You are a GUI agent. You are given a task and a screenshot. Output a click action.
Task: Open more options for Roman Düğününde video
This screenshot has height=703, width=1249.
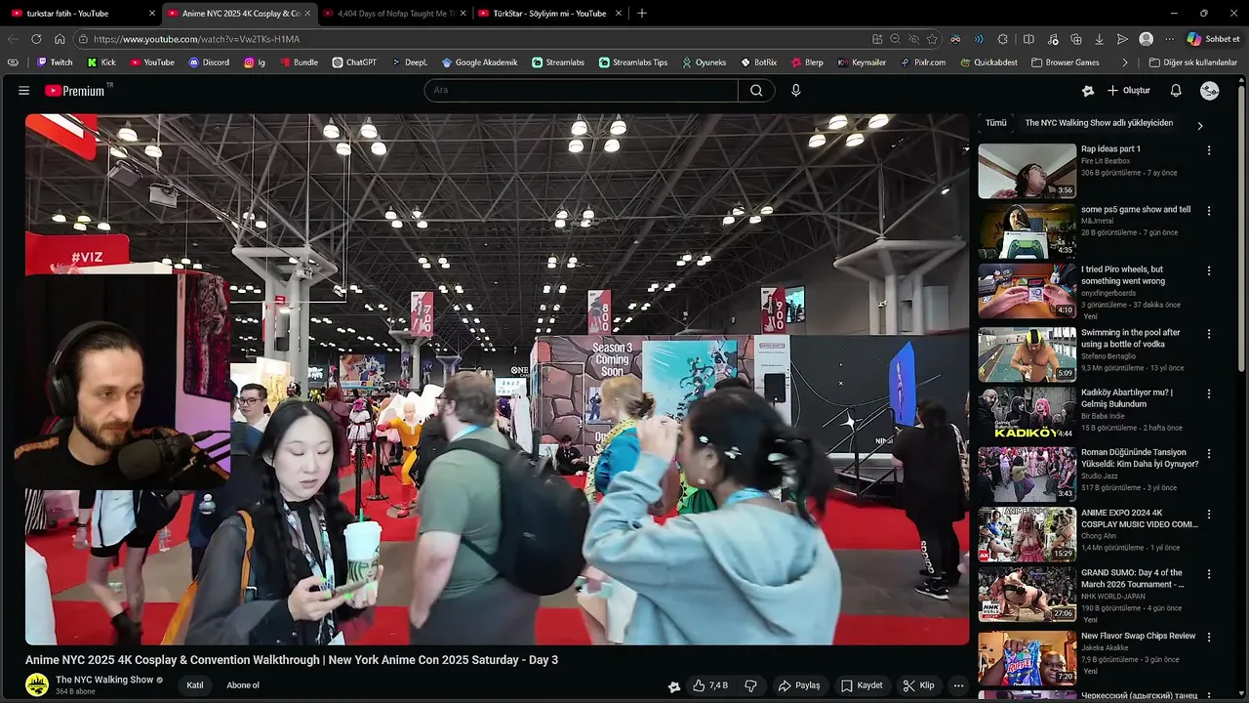point(1209,454)
